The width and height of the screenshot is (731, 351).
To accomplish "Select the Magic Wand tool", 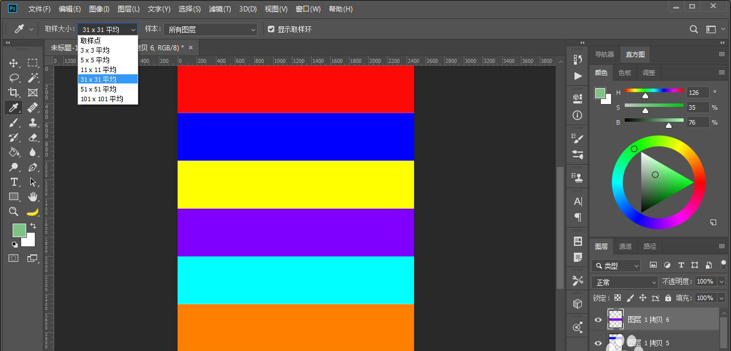I will (33, 78).
